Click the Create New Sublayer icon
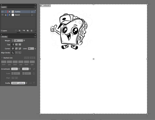The height and width of the screenshot is (120, 155). pyautogui.click(x=24, y=31)
